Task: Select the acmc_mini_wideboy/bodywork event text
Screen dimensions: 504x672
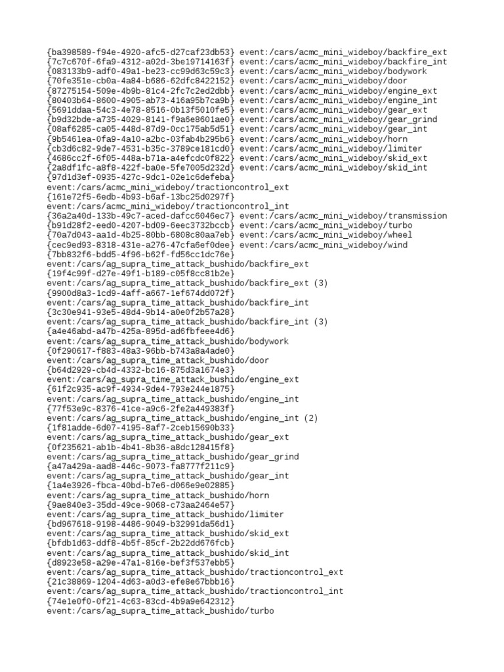Action: (x=333, y=71)
